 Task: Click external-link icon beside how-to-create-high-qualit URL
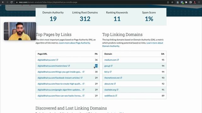point(83,84)
